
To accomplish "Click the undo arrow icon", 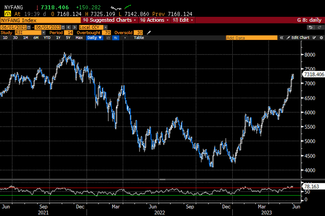I will point(311,27).
